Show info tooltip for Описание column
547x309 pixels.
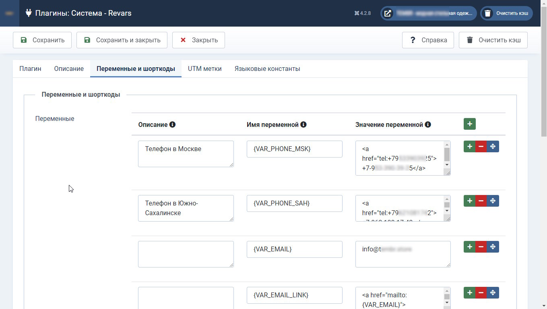coord(172,125)
